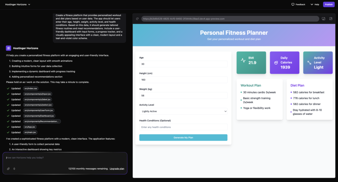Click the Generate My Plan button
Screen dimensions: 338x182
(183, 137)
